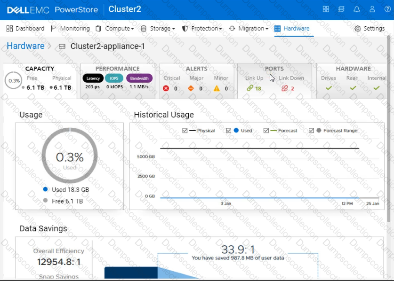The height and width of the screenshot is (281, 394).
Task: Open the user account icon
Action: click(372, 9)
